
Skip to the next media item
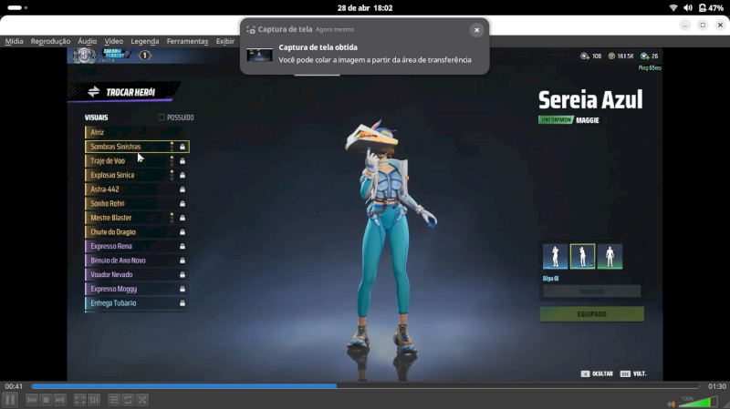pyautogui.click(x=59, y=400)
